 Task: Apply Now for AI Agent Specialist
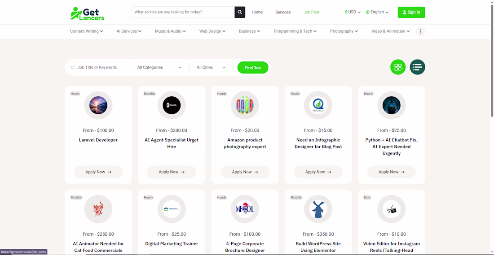click(172, 172)
